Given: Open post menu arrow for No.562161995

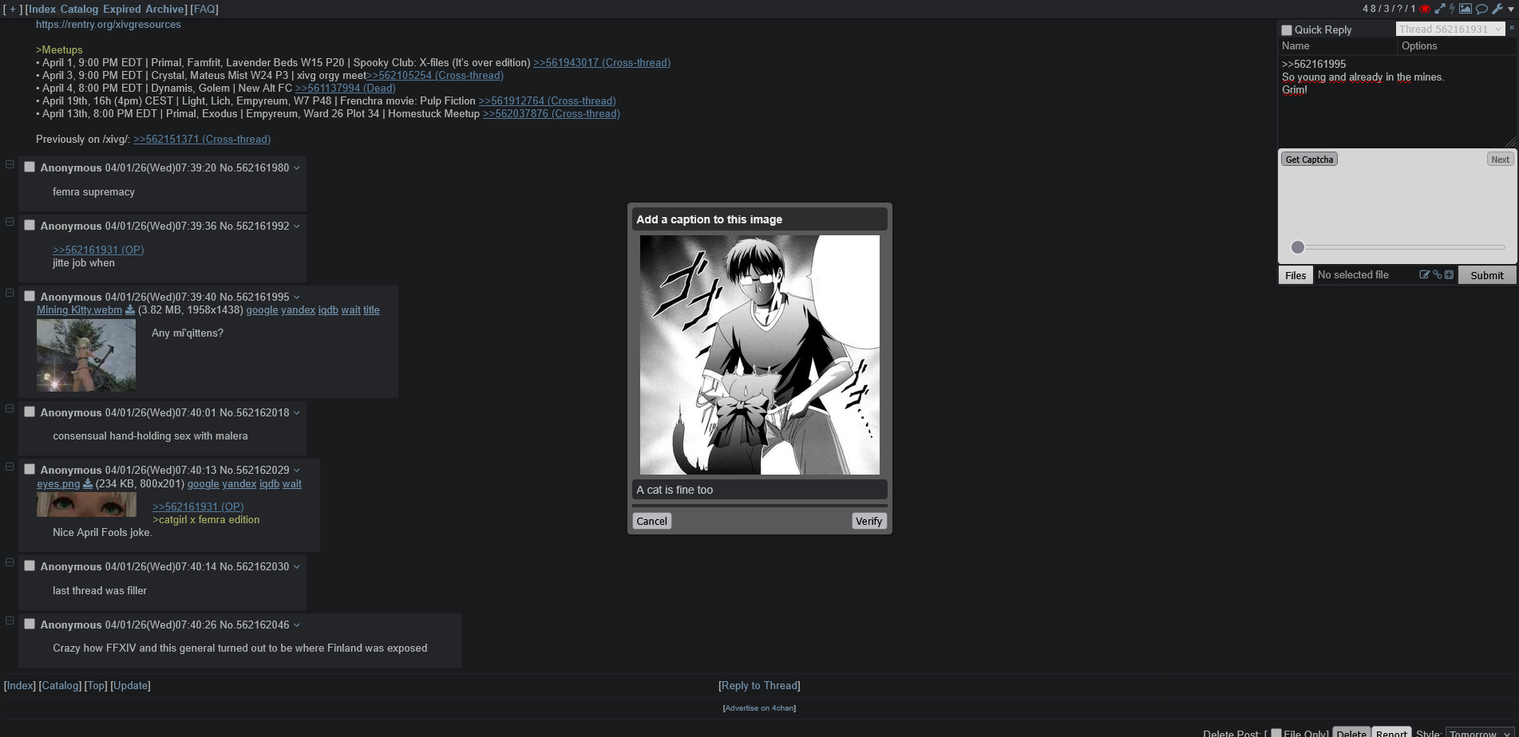Looking at the screenshot, I should [297, 297].
